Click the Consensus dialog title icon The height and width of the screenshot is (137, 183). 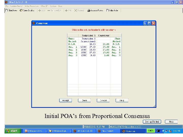point(34,23)
